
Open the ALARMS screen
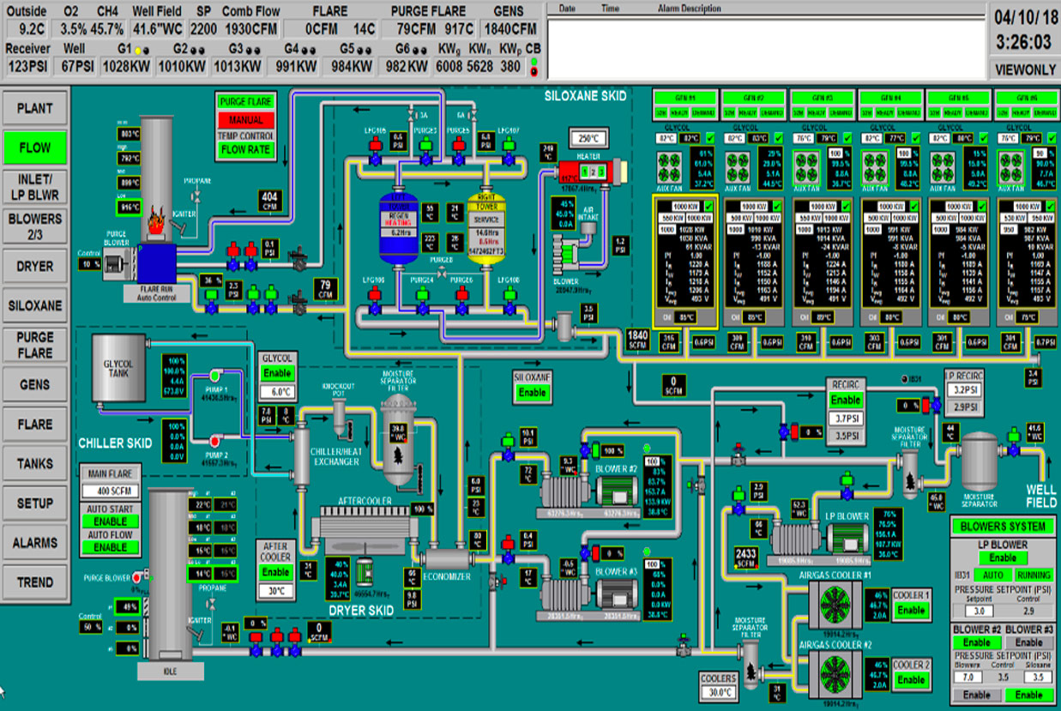35,543
